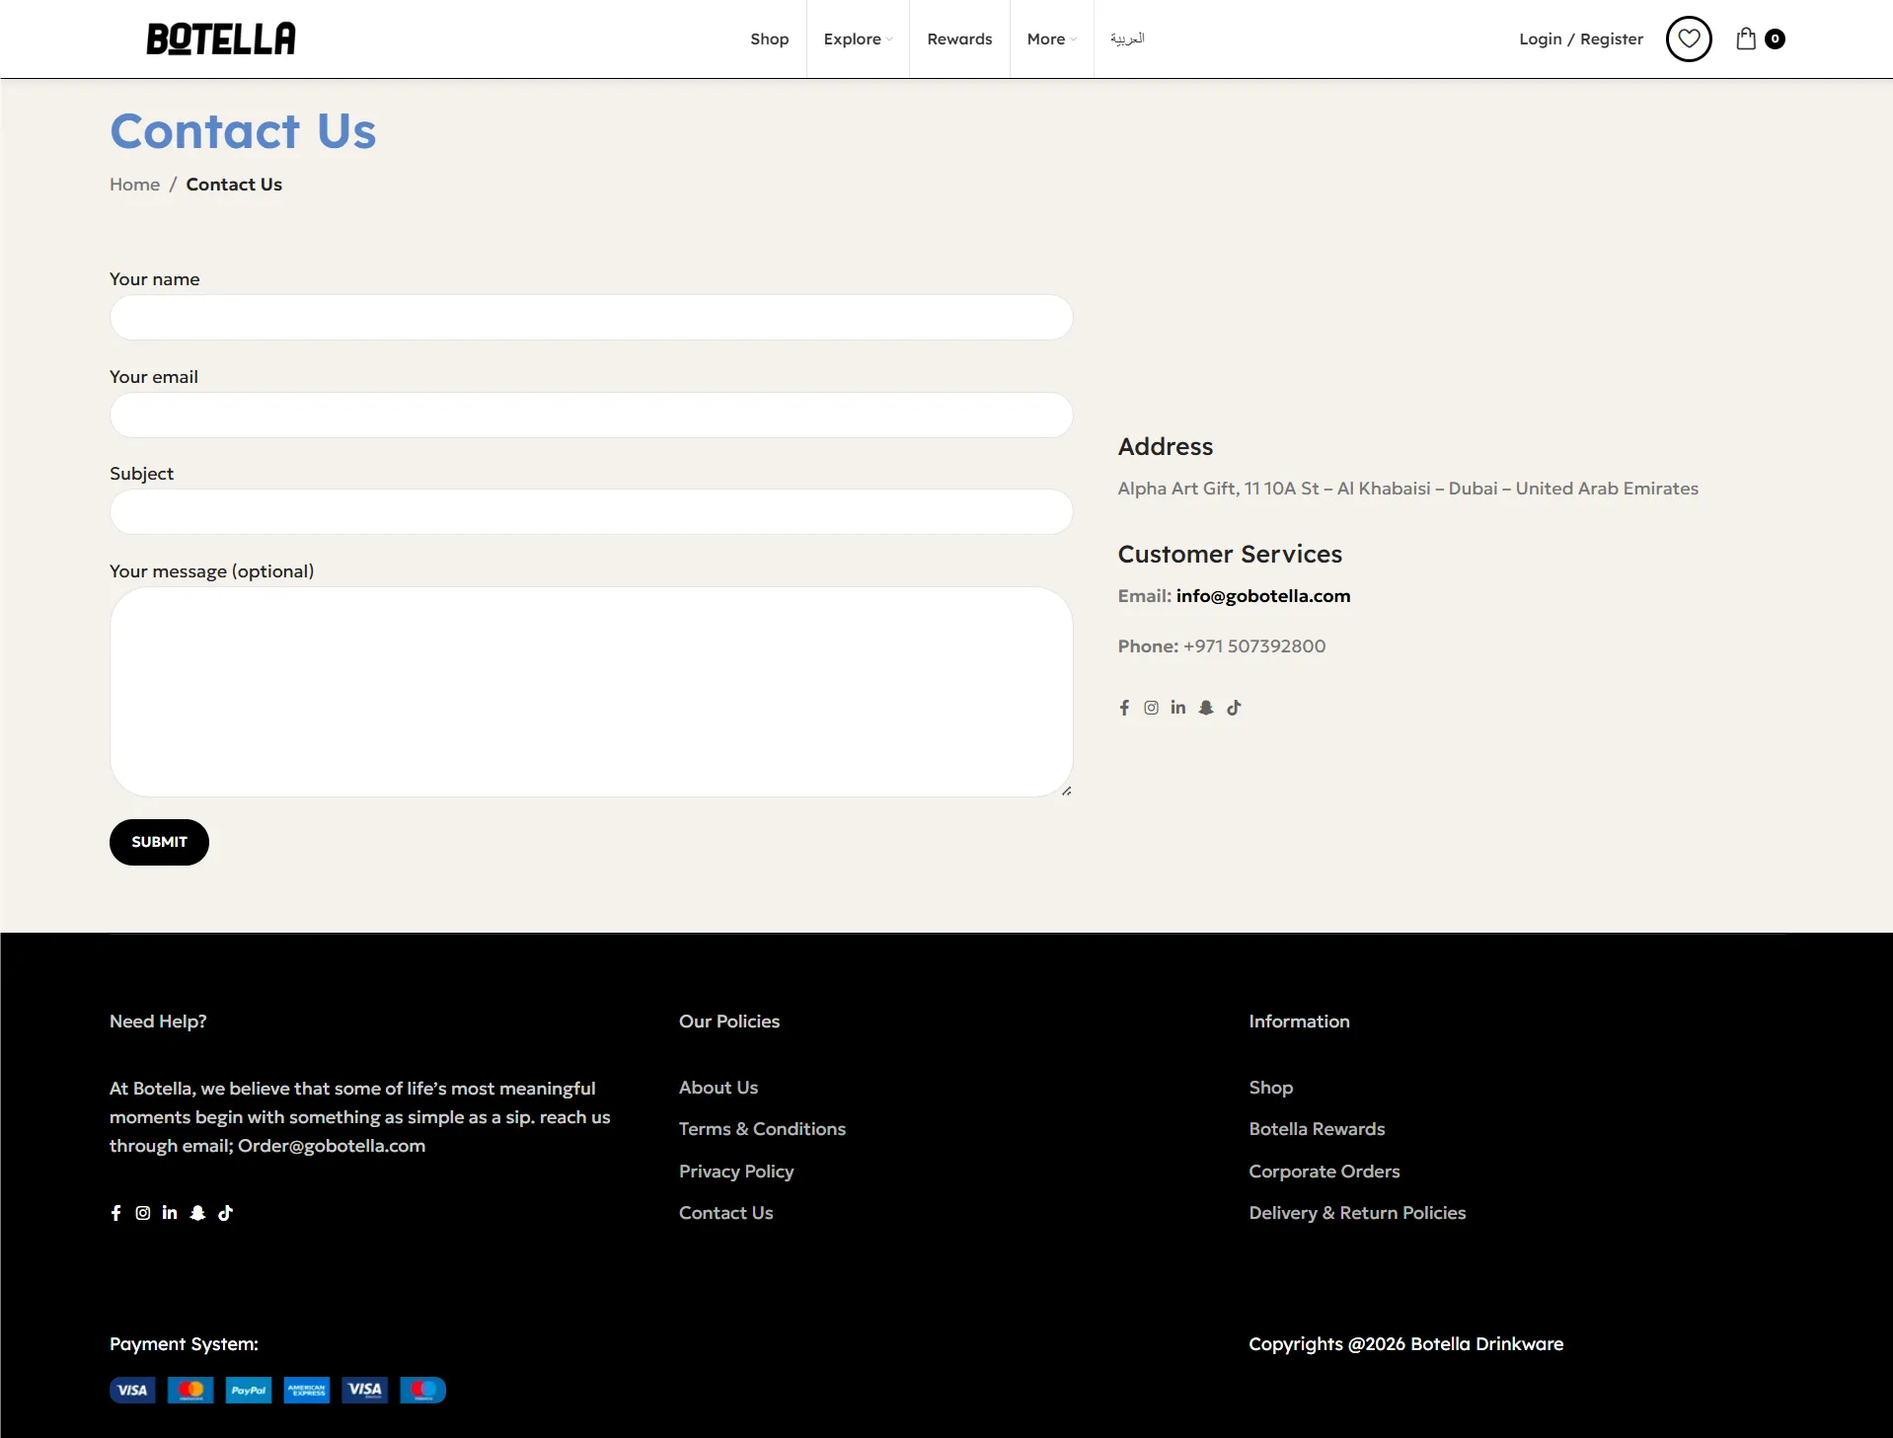Open LinkedIn icon in the contact info section

1178,708
